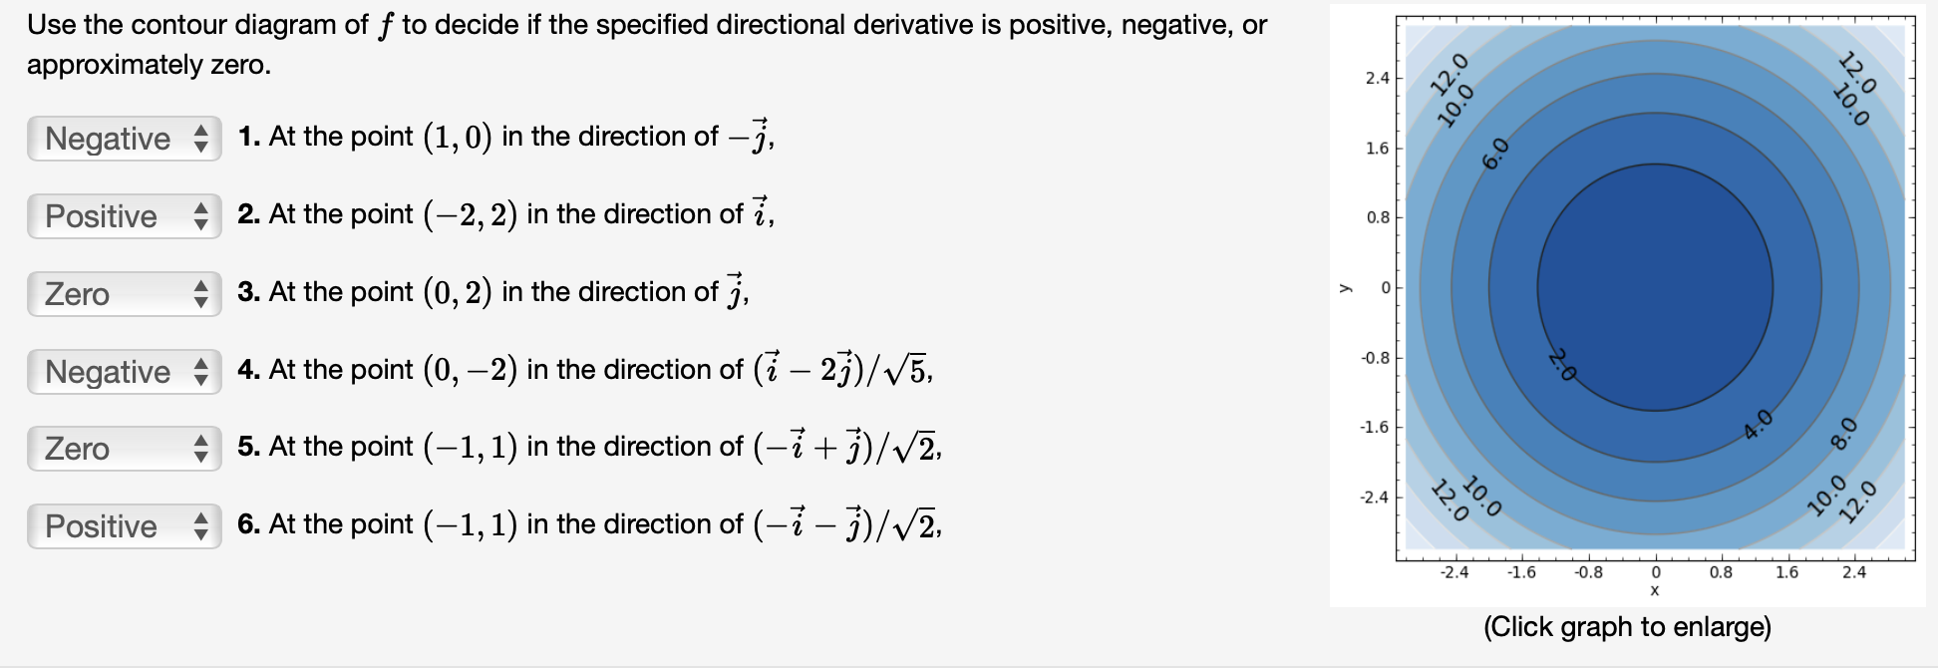The height and width of the screenshot is (670, 1938).
Task: Click the stepper arrows on question 1 selector
Action: pos(203,139)
